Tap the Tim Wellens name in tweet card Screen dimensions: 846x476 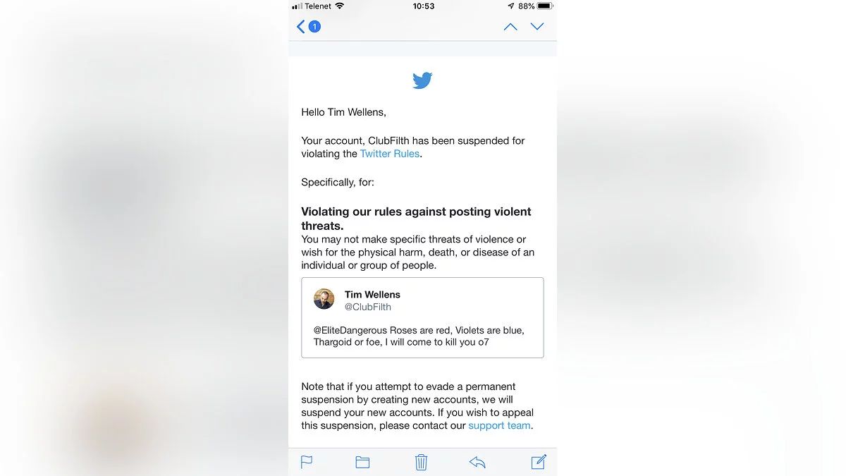[372, 295]
